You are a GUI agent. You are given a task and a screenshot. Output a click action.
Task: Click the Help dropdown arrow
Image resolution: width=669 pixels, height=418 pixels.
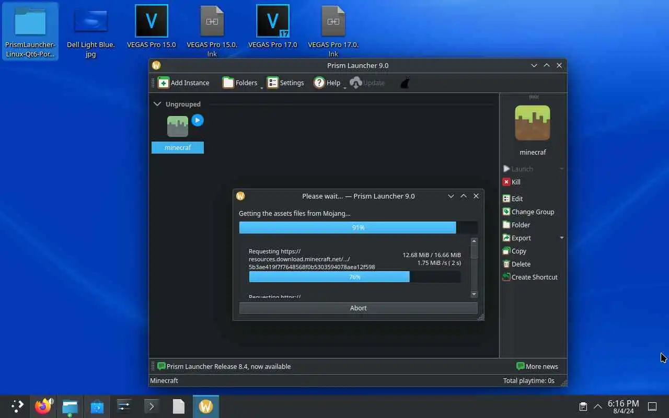tap(344, 88)
